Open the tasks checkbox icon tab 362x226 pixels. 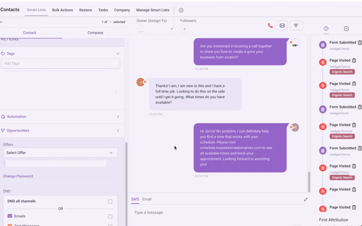[x=346, y=29]
